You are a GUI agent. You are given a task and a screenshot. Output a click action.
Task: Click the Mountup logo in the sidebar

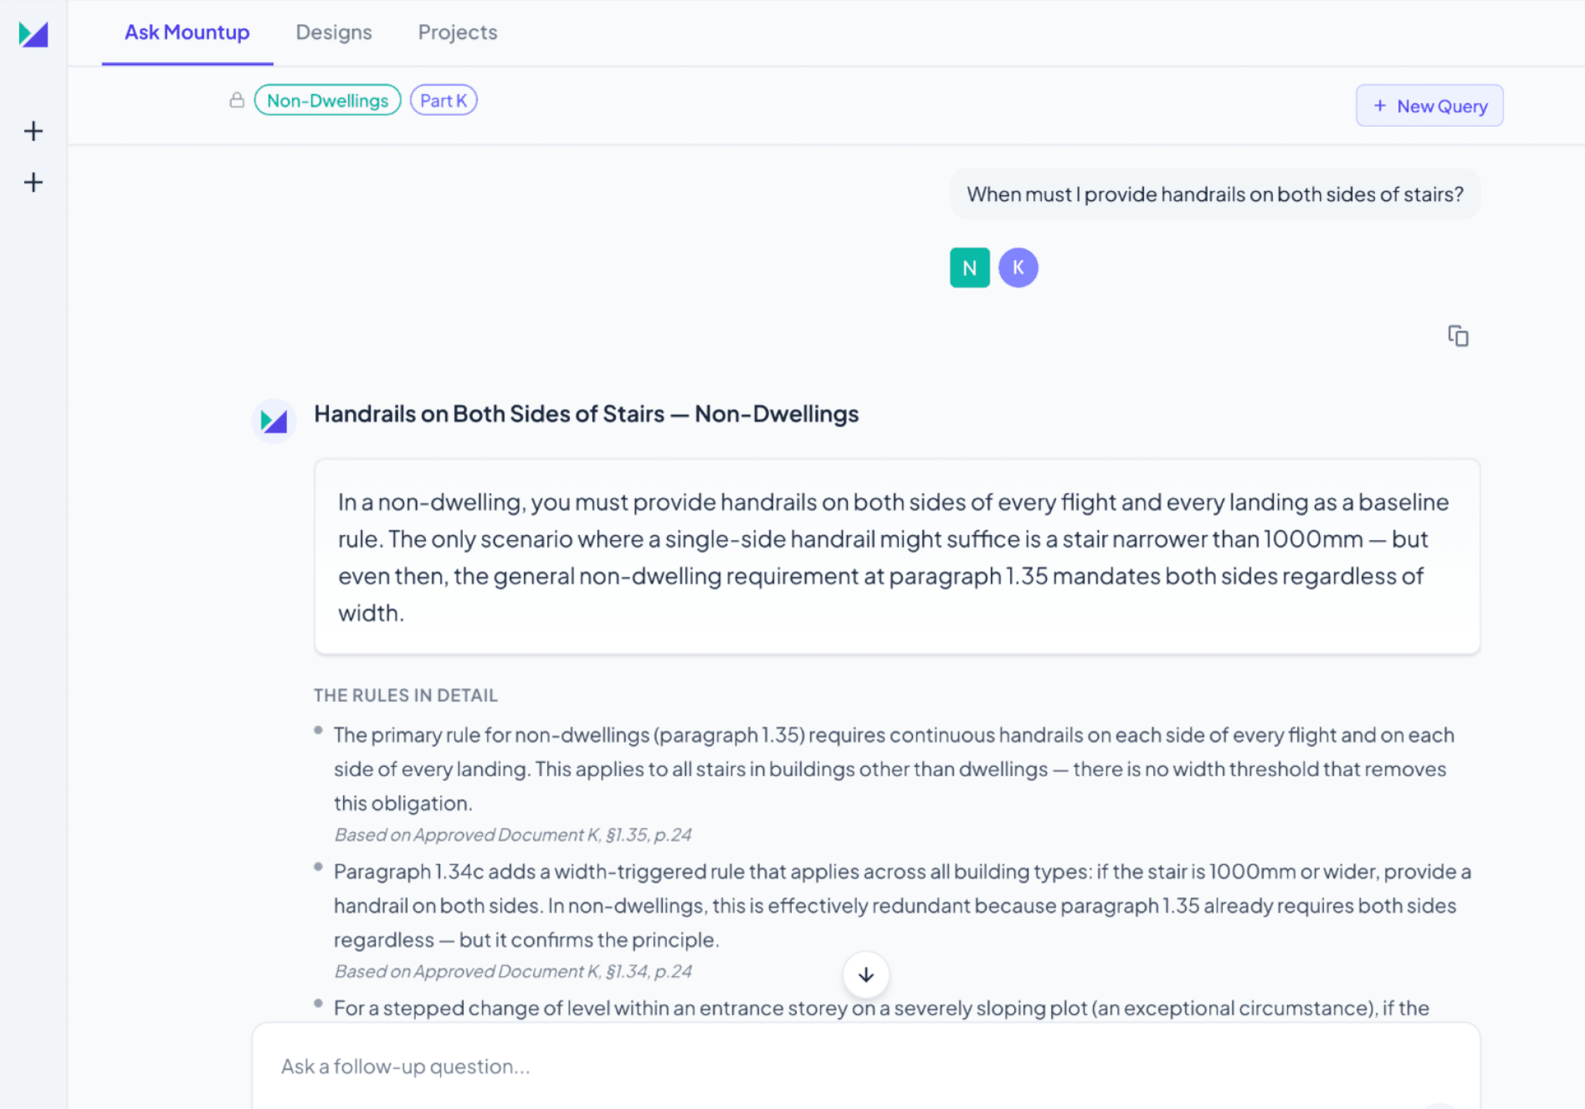coord(33,34)
